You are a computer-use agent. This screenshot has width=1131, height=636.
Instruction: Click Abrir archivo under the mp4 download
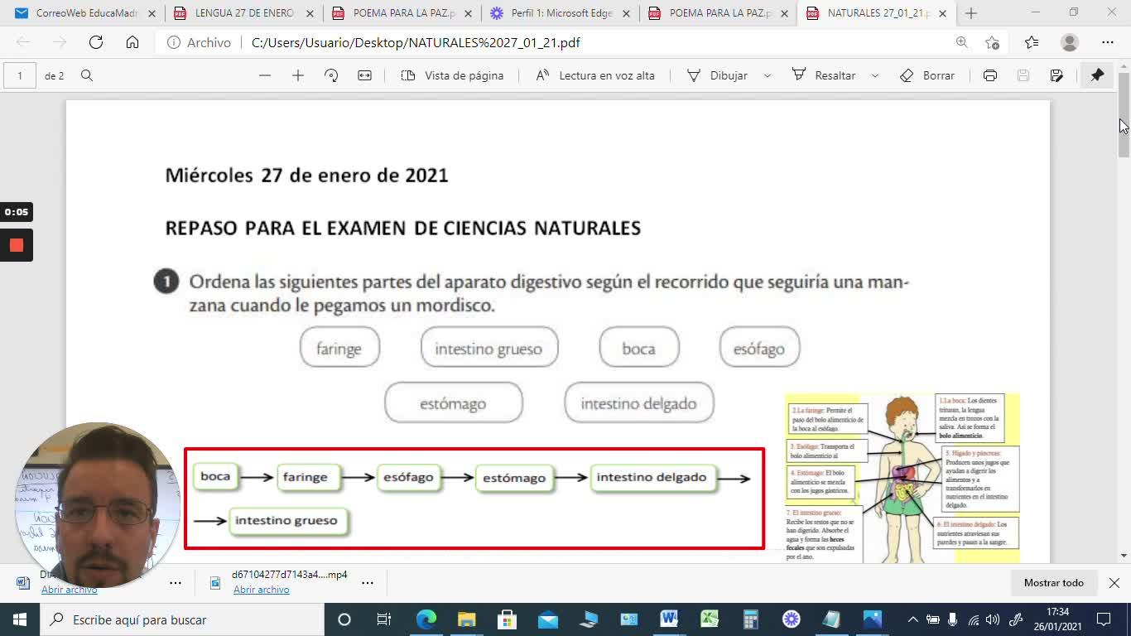[x=261, y=590]
